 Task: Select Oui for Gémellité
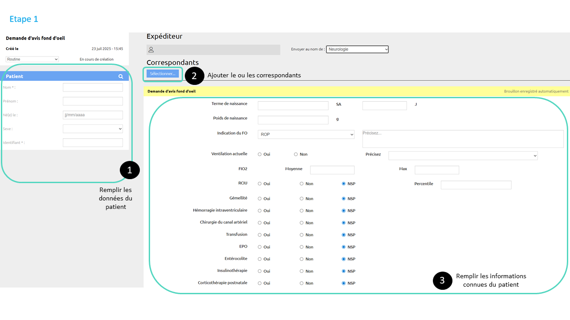pyautogui.click(x=260, y=199)
